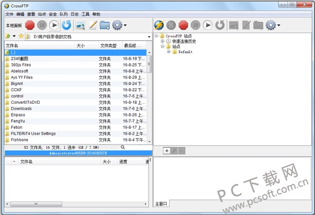Open the 查看 menu
This screenshot has height=215, width=315.
click(31, 14)
